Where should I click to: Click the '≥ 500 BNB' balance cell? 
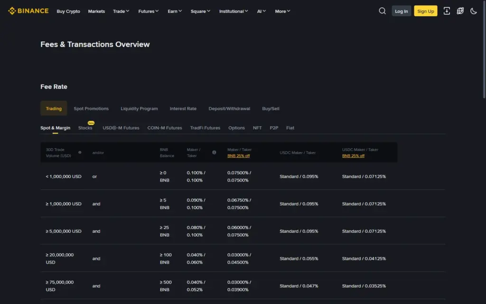[166, 285]
